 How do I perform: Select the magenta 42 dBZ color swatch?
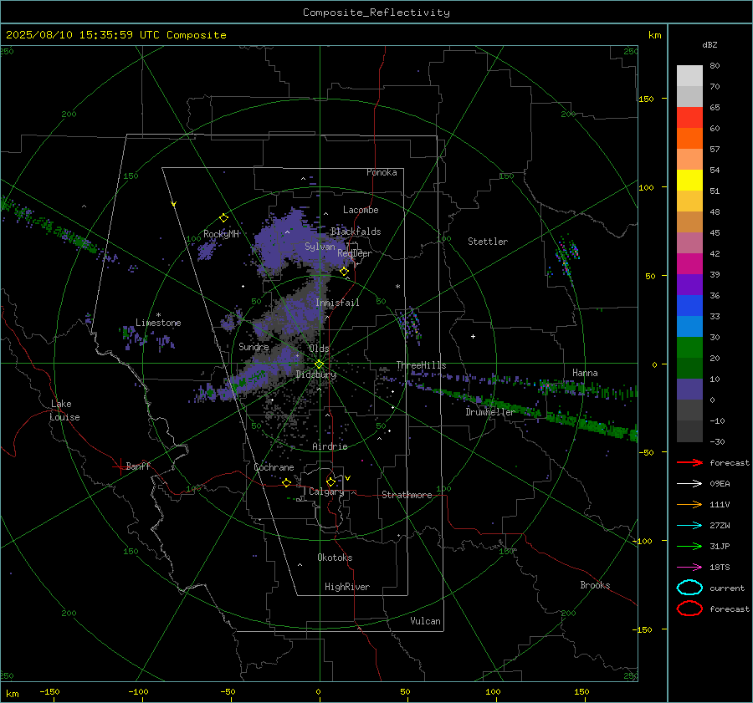[x=689, y=264]
